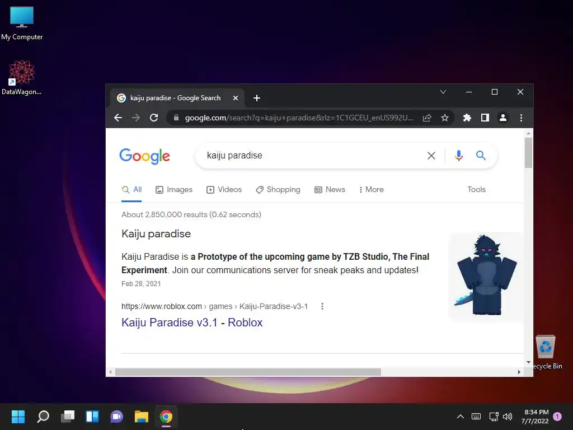Open the Windows Start menu

tap(18, 417)
